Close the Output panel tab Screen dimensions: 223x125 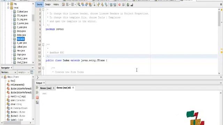click(44, 83)
